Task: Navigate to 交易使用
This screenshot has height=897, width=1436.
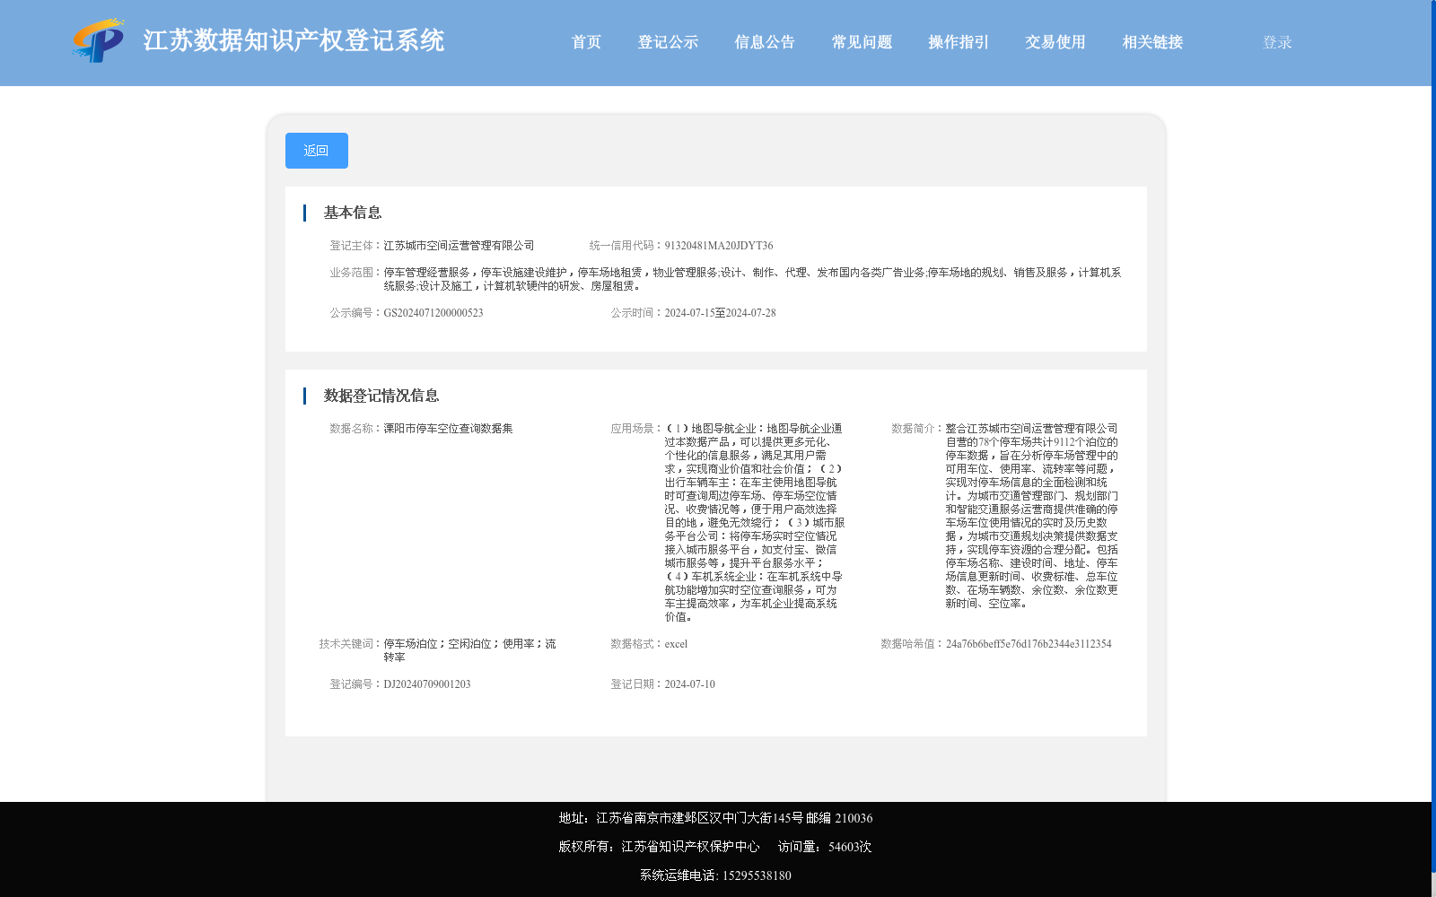Action: coord(1055,42)
